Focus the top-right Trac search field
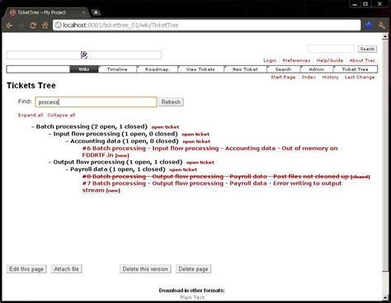Screen dimensions: 391x303 [331, 49]
